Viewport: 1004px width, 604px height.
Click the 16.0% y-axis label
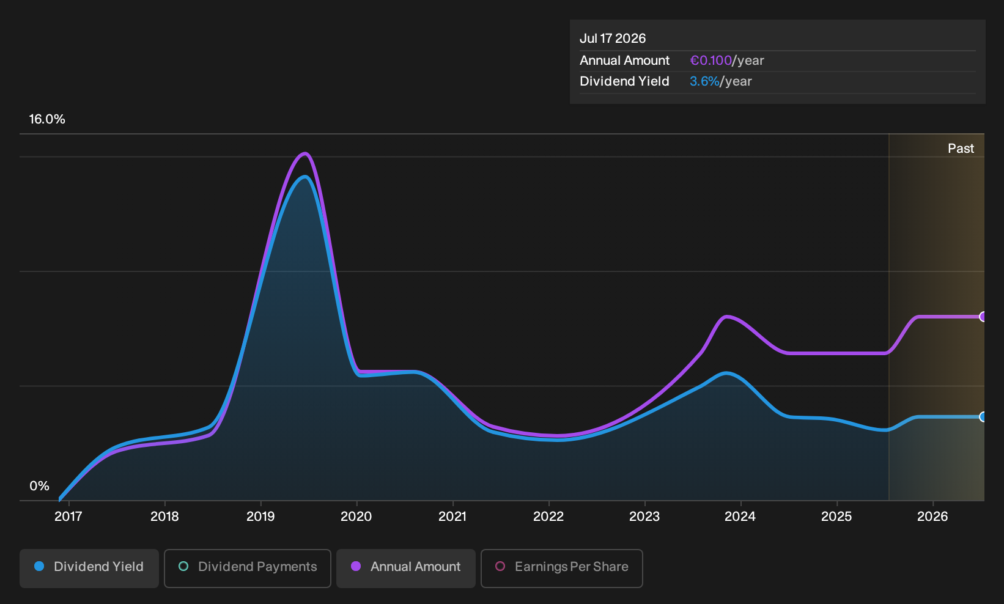click(47, 119)
